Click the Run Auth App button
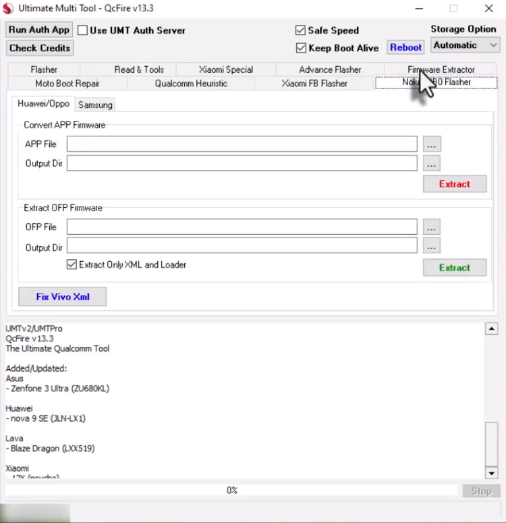Screen dimensions: 506x523 coord(39,30)
